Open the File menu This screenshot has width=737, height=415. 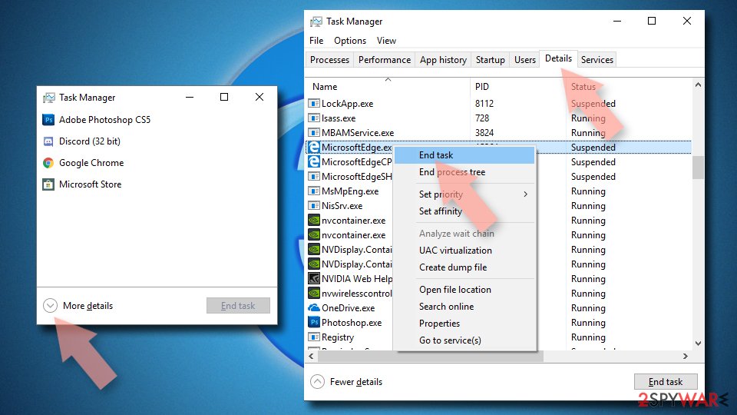pyautogui.click(x=316, y=41)
